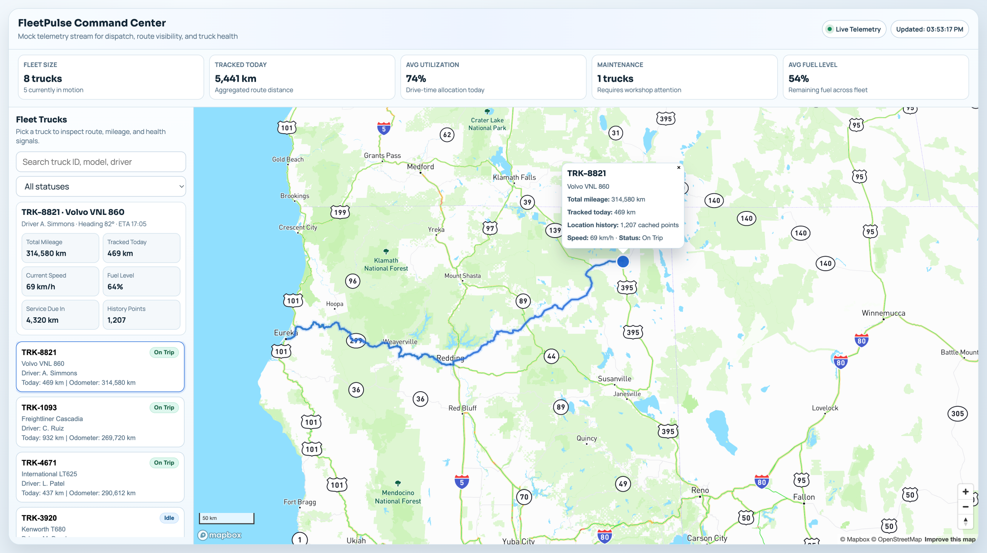The image size is (987, 553).
Task: Zoom out with the map minus button
Action: tap(965, 507)
